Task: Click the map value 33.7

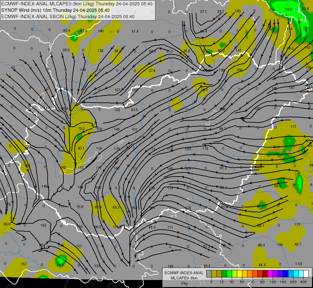Action: (x=221, y=12)
